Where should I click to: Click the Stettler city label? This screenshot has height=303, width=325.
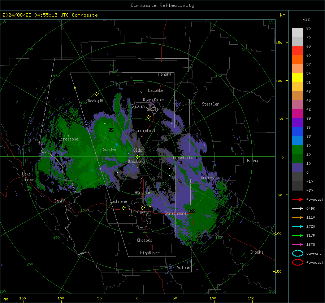point(211,104)
